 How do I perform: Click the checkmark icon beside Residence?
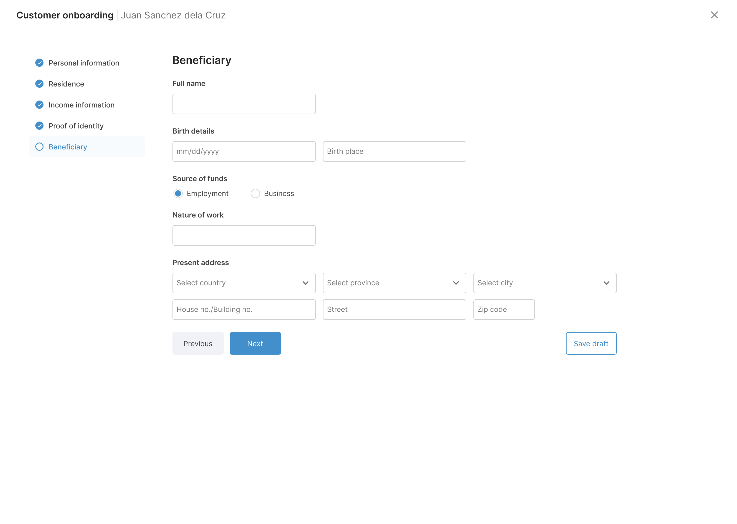click(x=39, y=84)
